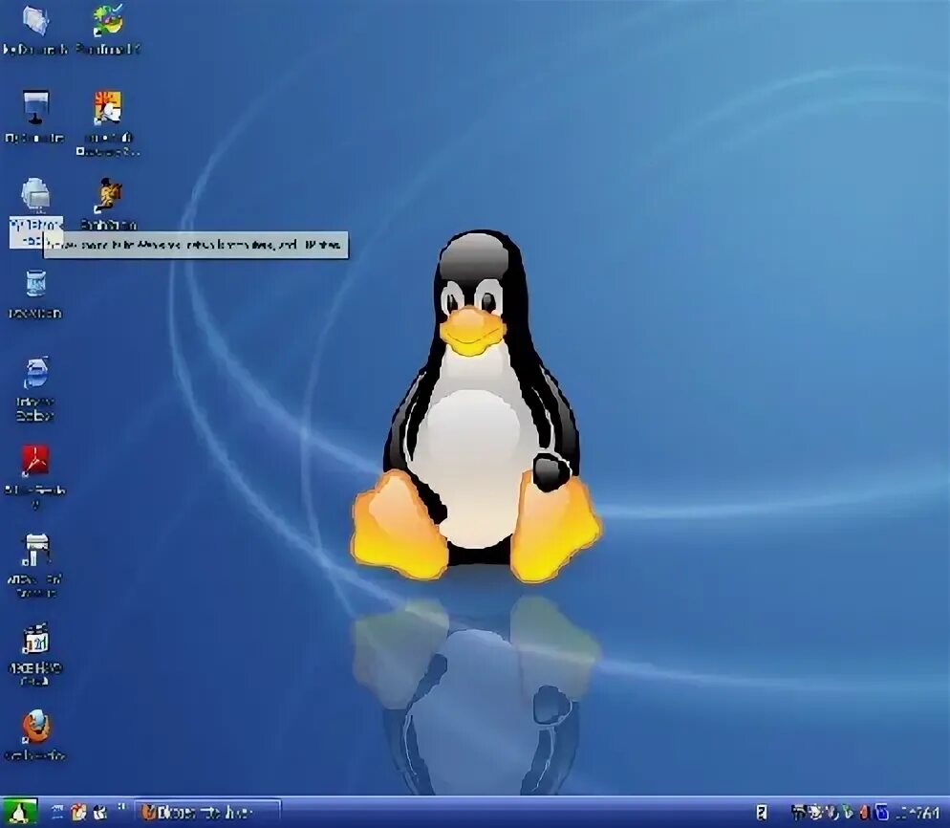Click the first quick launch icon

[x=58, y=813]
